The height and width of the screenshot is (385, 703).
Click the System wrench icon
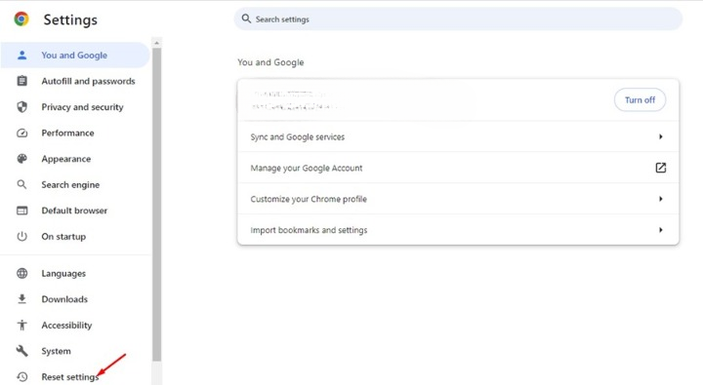[x=21, y=351]
